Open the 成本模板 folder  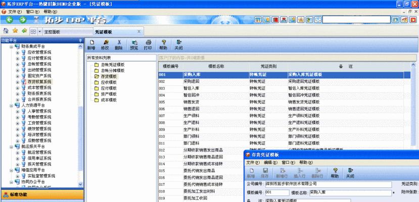tap(109, 100)
